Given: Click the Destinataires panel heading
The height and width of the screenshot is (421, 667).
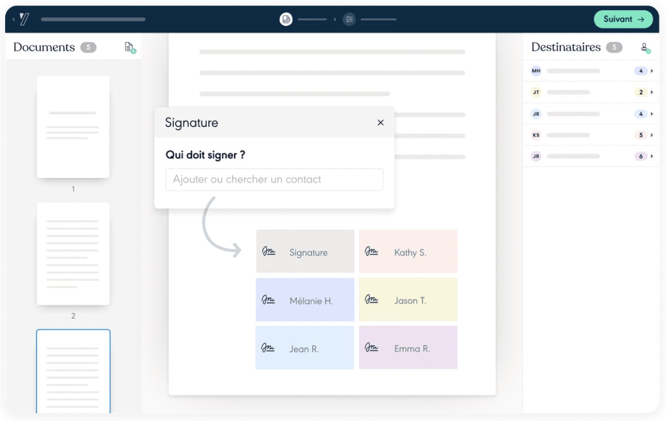Looking at the screenshot, I should click(566, 47).
